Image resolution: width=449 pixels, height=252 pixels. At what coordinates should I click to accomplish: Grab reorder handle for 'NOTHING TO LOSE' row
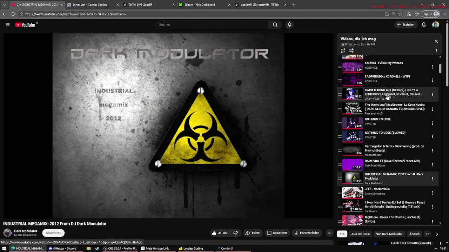[340, 123]
